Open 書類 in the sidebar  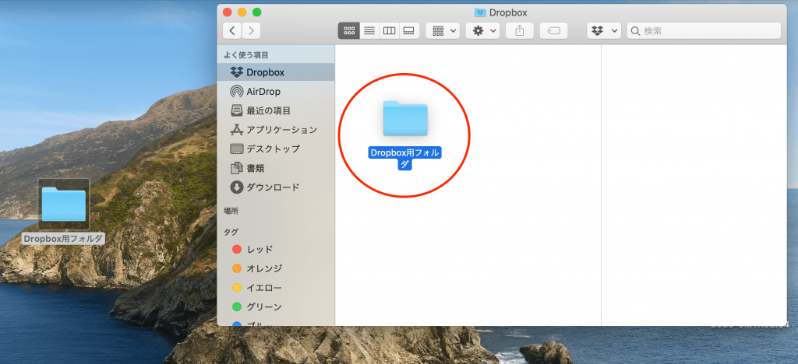pos(276,168)
